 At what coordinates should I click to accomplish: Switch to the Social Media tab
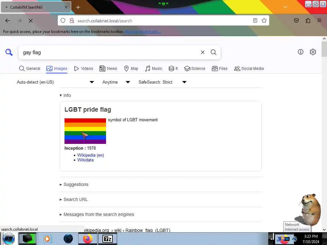point(249,69)
